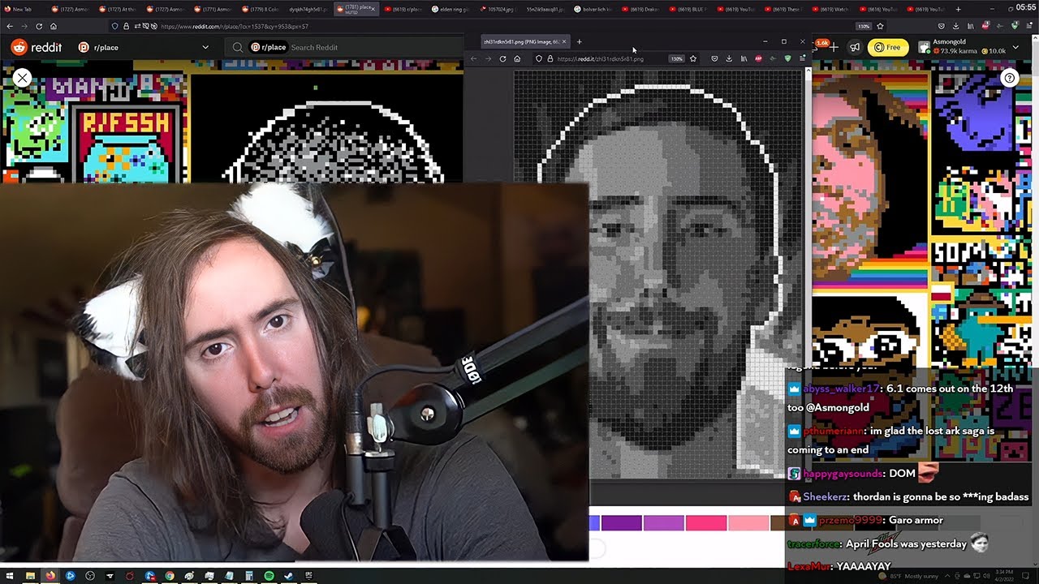This screenshot has width=1039, height=584.
Task: Switch to the bolvar lich king Google tab
Action: (594, 9)
